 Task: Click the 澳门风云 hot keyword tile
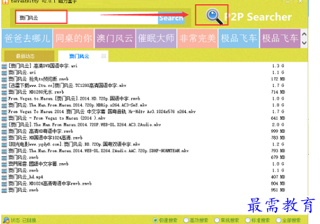click(115, 38)
